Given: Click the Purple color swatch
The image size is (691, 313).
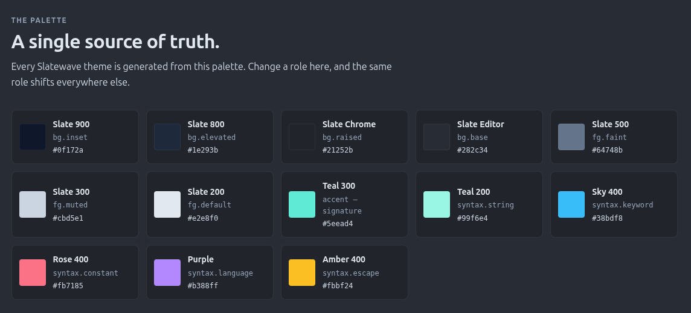Looking at the screenshot, I should (x=167, y=273).
